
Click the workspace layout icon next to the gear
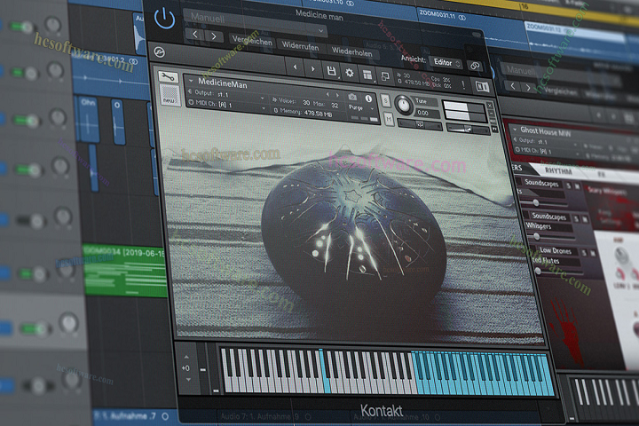pos(367,75)
